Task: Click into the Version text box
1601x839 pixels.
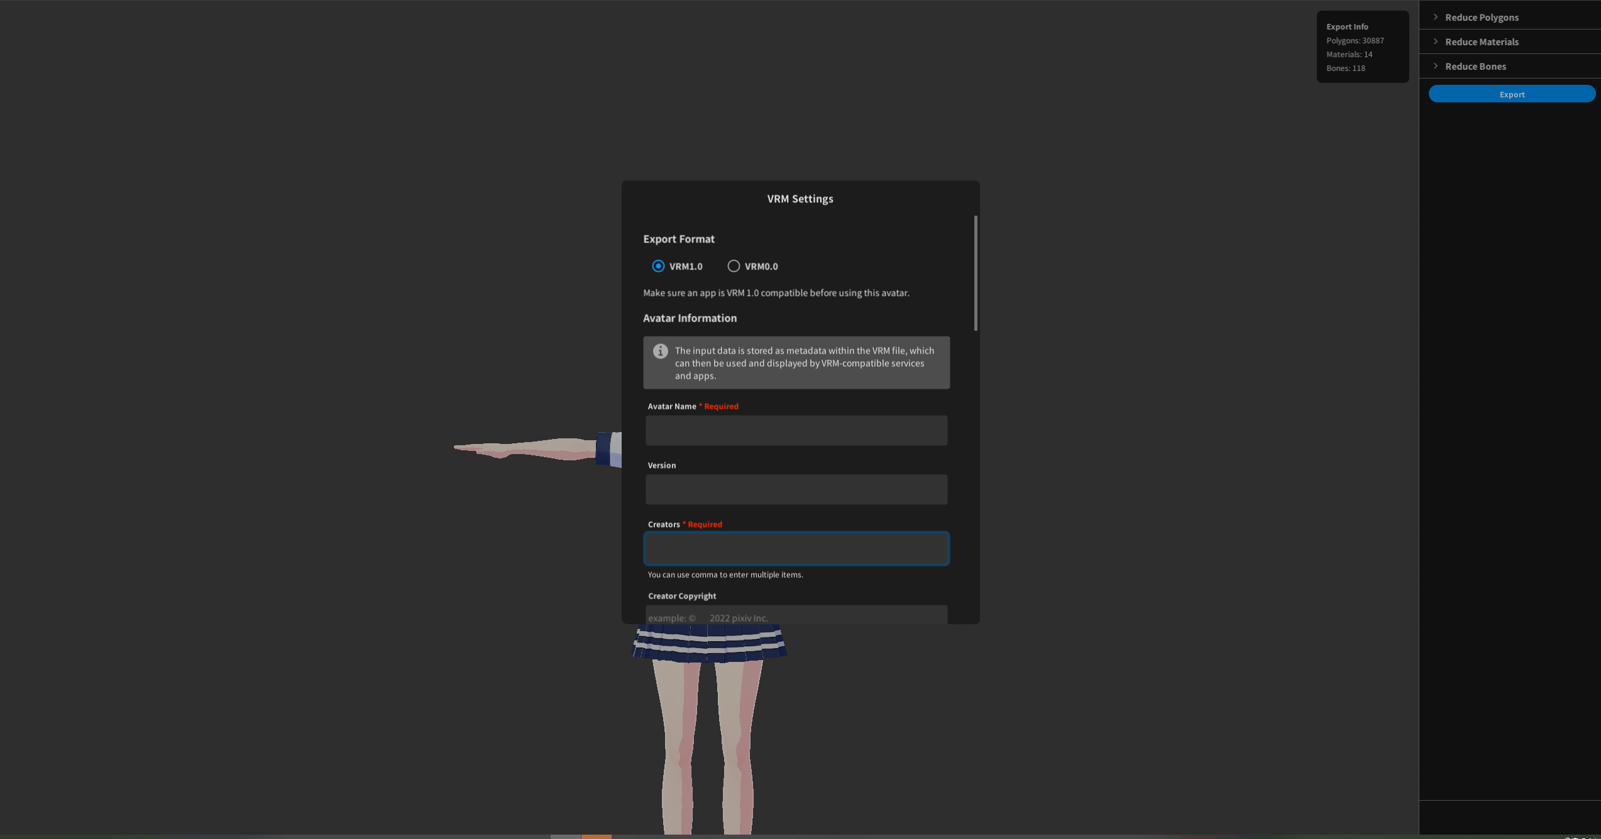Action: pos(796,489)
